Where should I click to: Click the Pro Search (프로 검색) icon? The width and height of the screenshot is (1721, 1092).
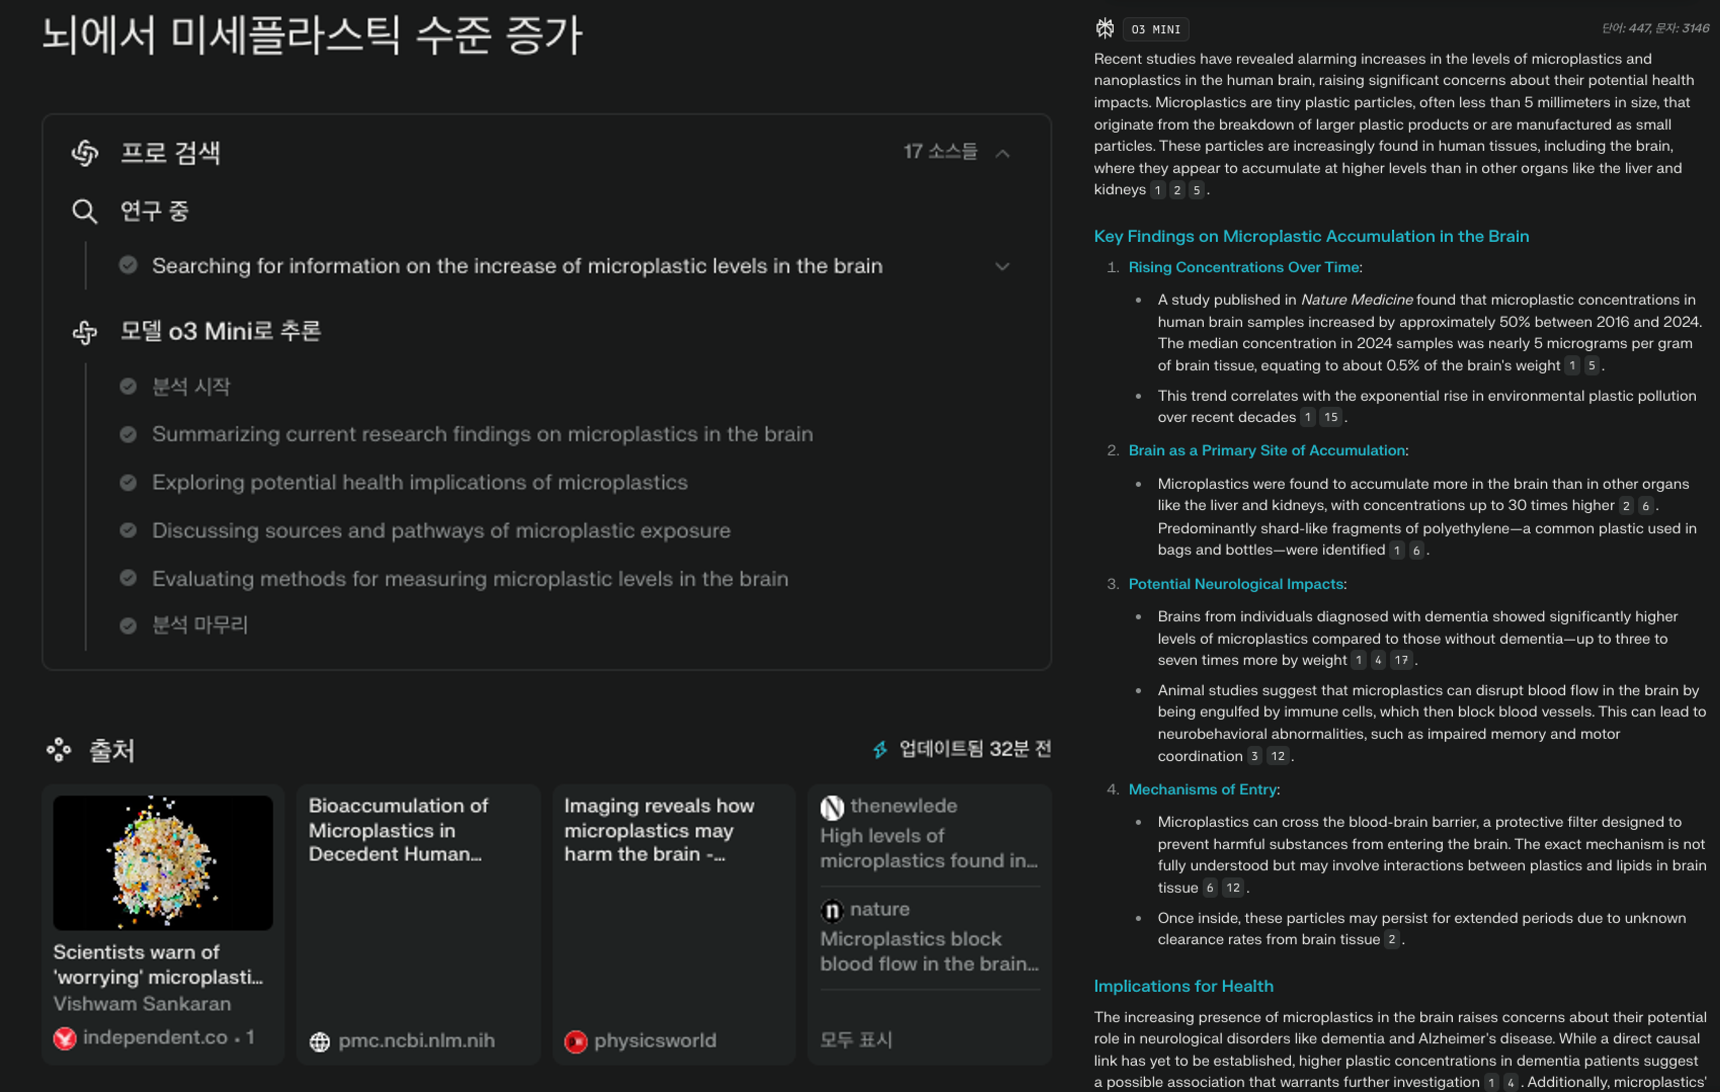(x=84, y=153)
